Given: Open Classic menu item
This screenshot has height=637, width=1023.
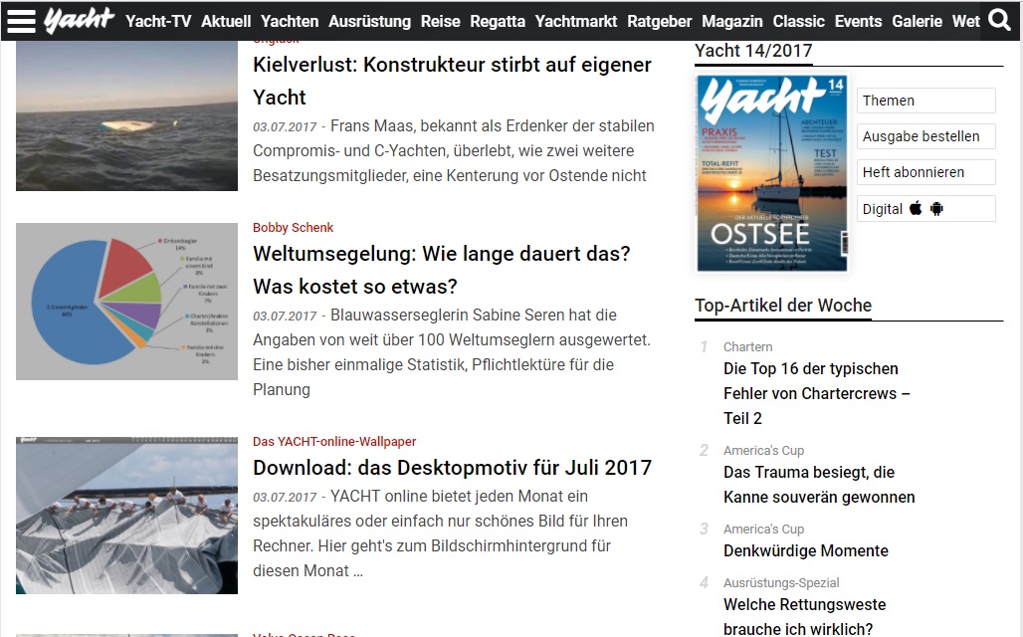Looking at the screenshot, I should tap(798, 22).
